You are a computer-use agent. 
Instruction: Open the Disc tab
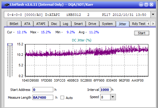(54, 24)
